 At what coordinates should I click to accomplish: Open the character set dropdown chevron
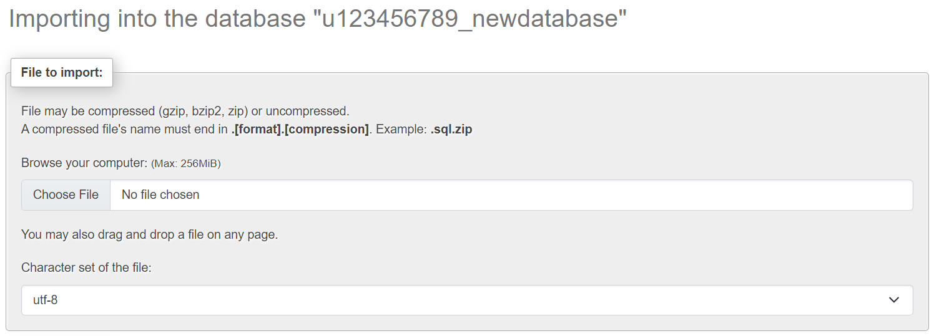893,300
